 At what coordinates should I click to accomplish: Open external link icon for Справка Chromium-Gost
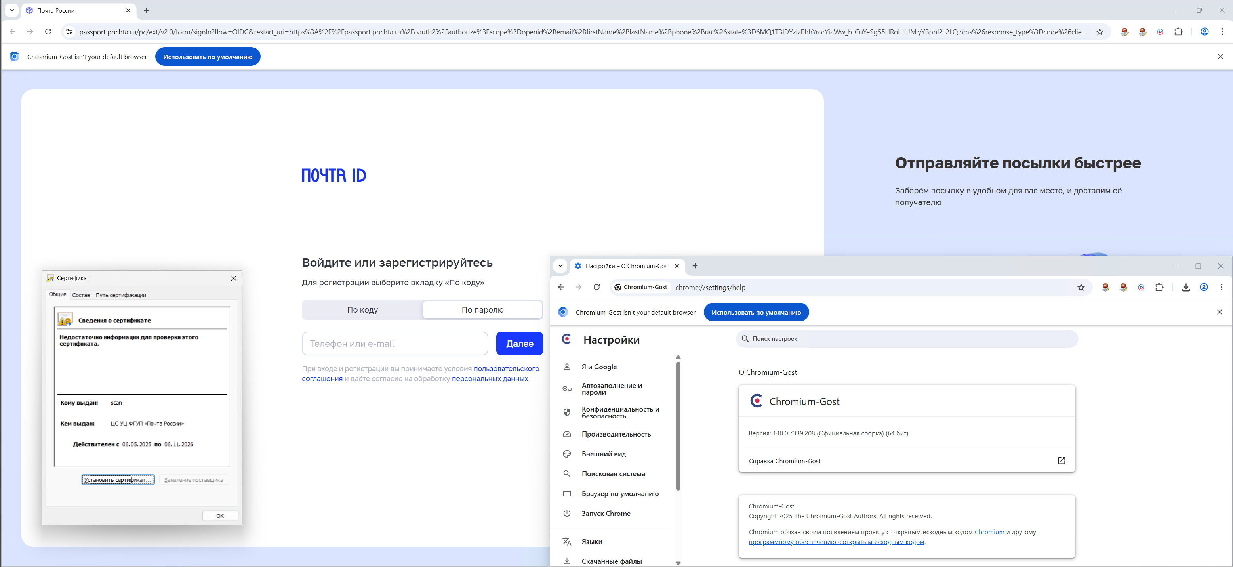tap(1061, 461)
